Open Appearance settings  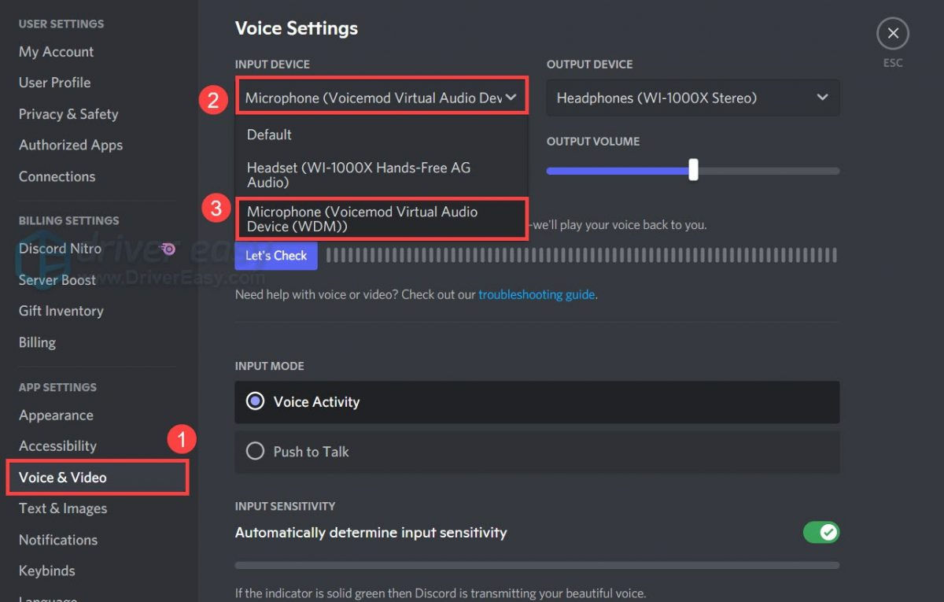(x=56, y=415)
